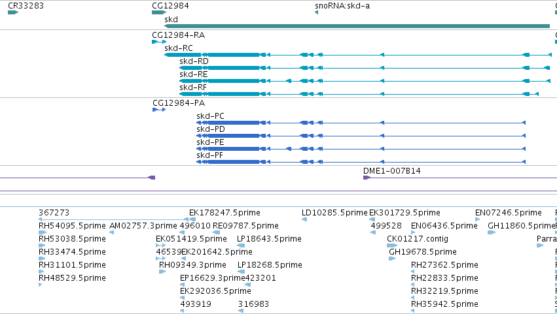Select the CK01217.contig label
Viewport: 557px width, 314px height.
[418, 239]
